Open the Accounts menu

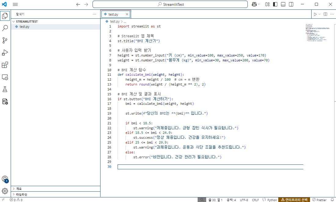5,179
